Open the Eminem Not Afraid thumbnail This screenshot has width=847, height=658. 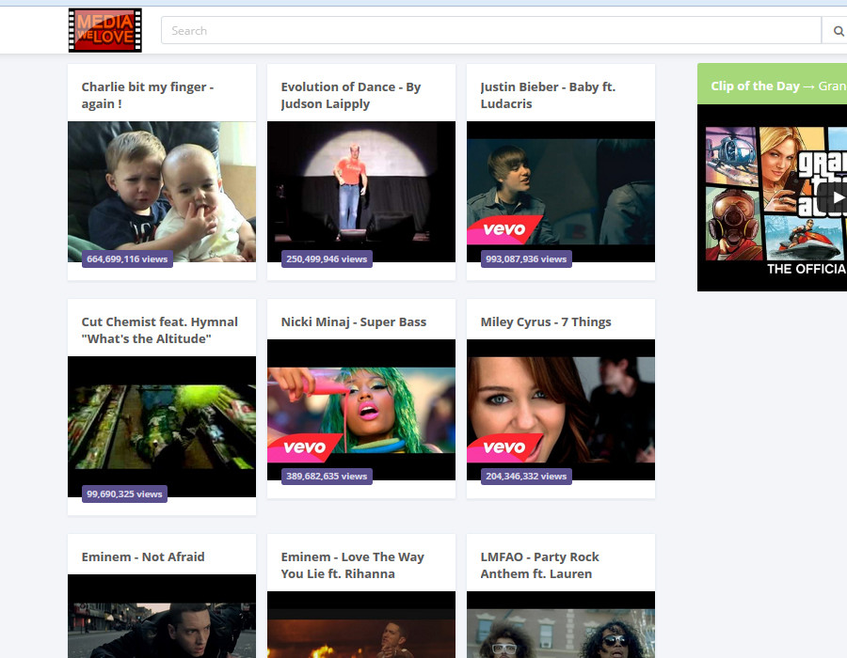[162, 616]
